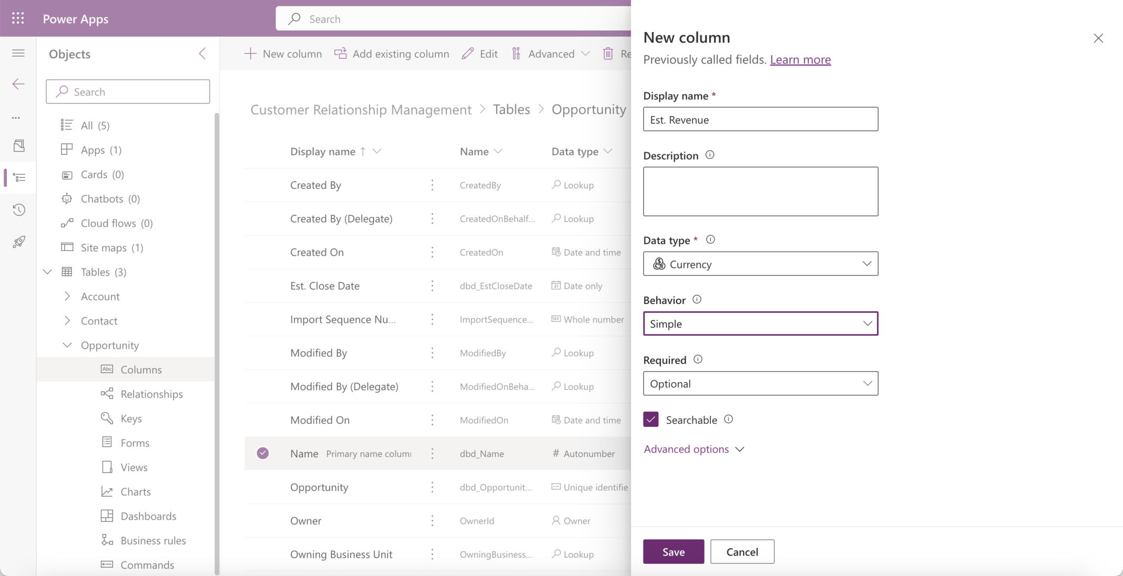Select the Solutions icon in the left rail
1123x576 pixels.
tap(19, 145)
